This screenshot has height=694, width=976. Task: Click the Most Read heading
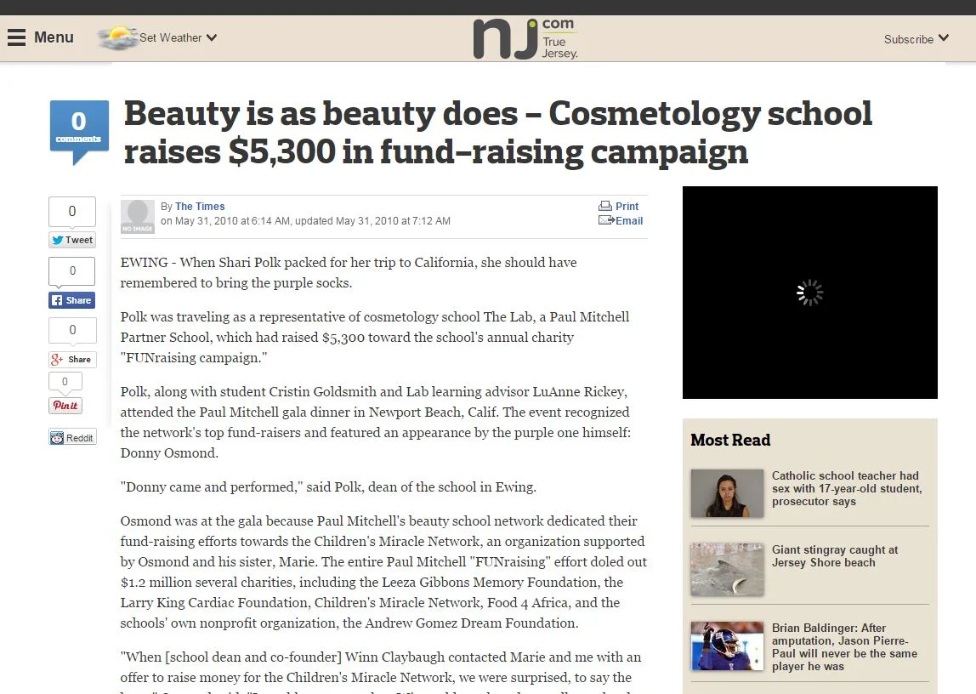[730, 440]
